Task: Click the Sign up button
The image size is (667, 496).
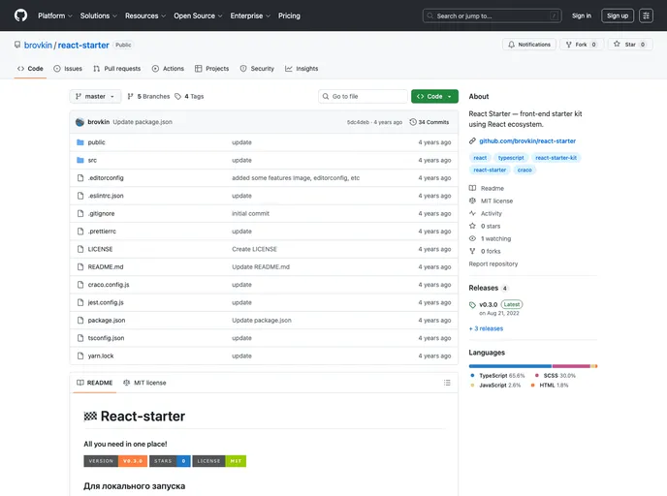Action: [618, 15]
